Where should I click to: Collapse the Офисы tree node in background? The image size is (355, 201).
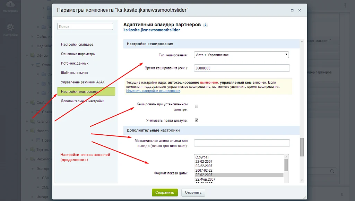tap(27, 55)
